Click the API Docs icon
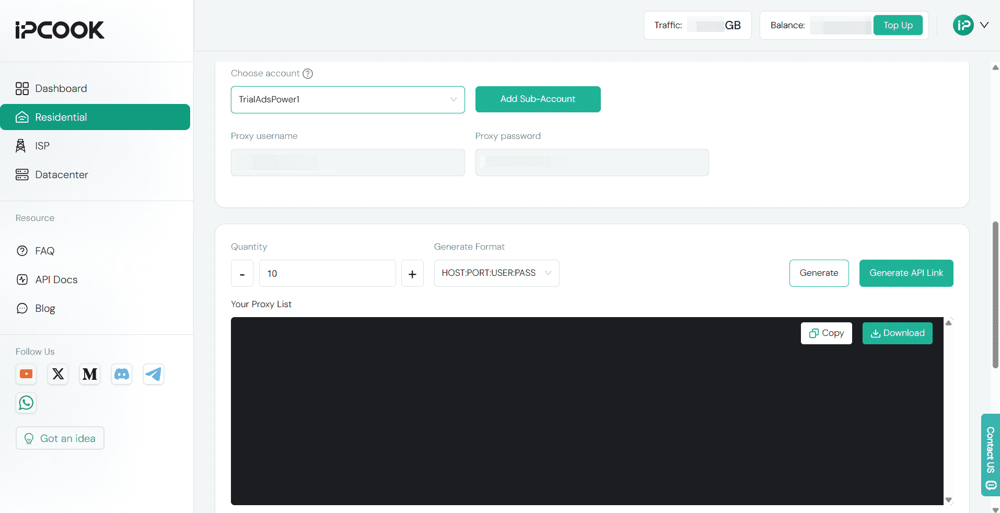Screen dimensions: 1000x513 22,279
